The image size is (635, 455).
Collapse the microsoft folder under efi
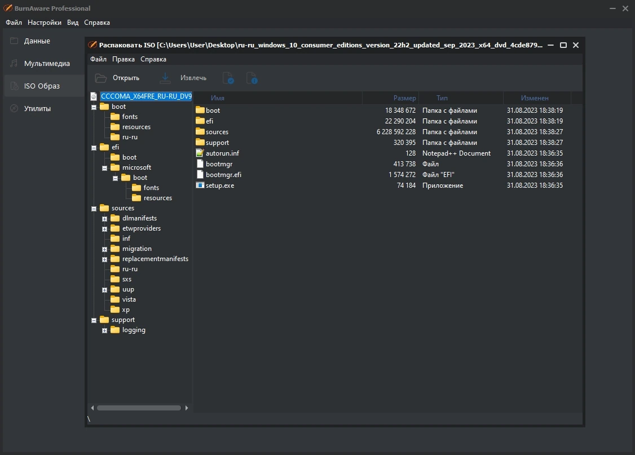pyautogui.click(x=104, y=167)
